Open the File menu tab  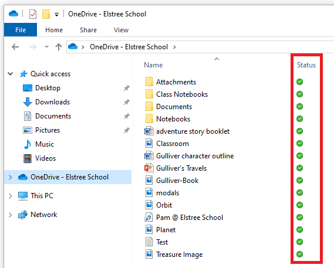(x=21, y=30)
